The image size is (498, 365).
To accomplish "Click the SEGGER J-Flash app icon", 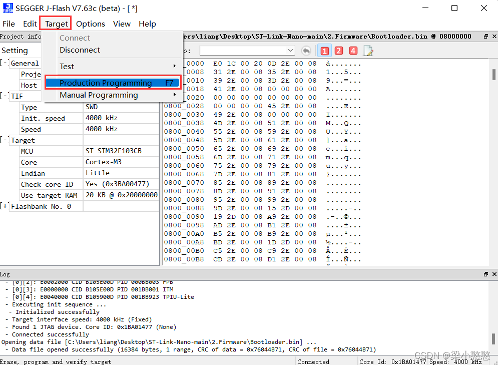I will point(8,8).
